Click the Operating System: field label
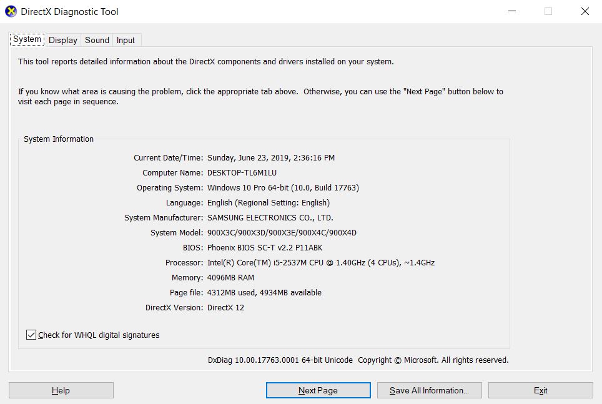602x404 pixels. click(x=170, y=188)
